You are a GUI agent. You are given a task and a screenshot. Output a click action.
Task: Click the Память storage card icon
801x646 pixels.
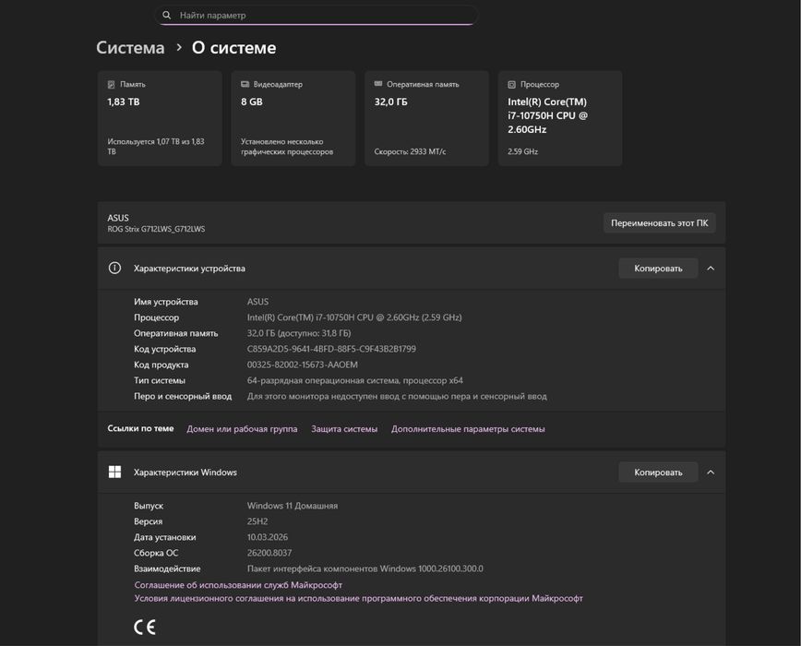[x=112, y=85]
